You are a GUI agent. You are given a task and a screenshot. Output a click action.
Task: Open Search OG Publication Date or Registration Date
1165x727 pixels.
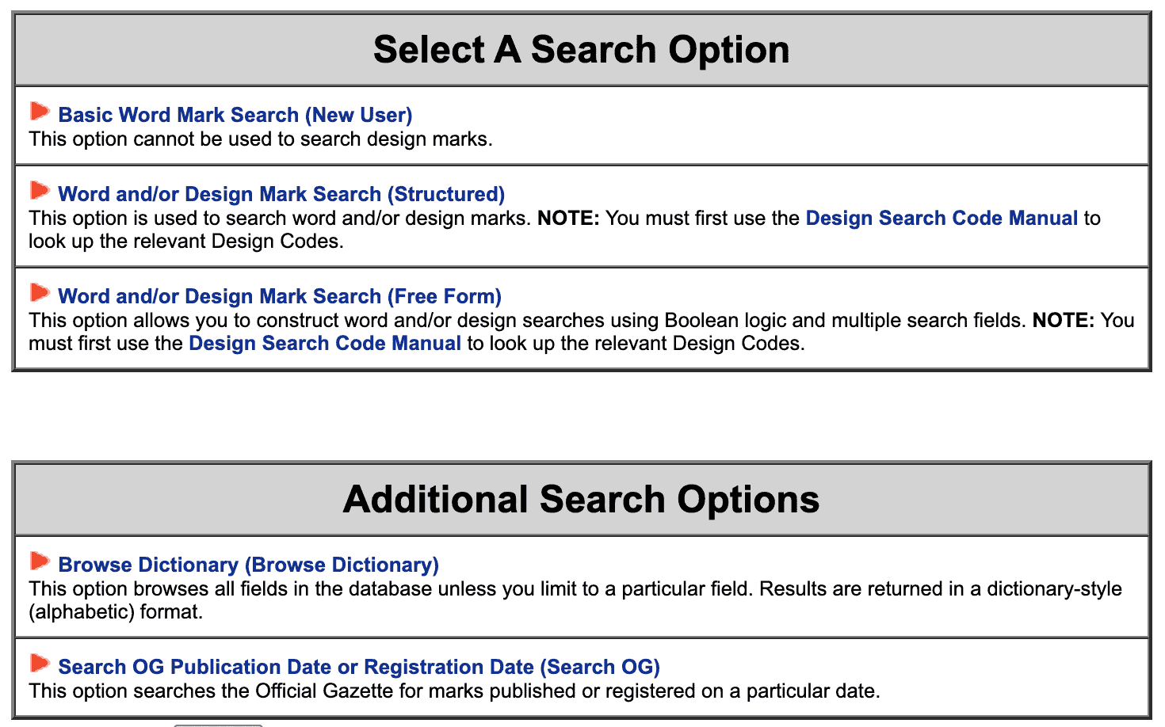(x=359, y=667)
